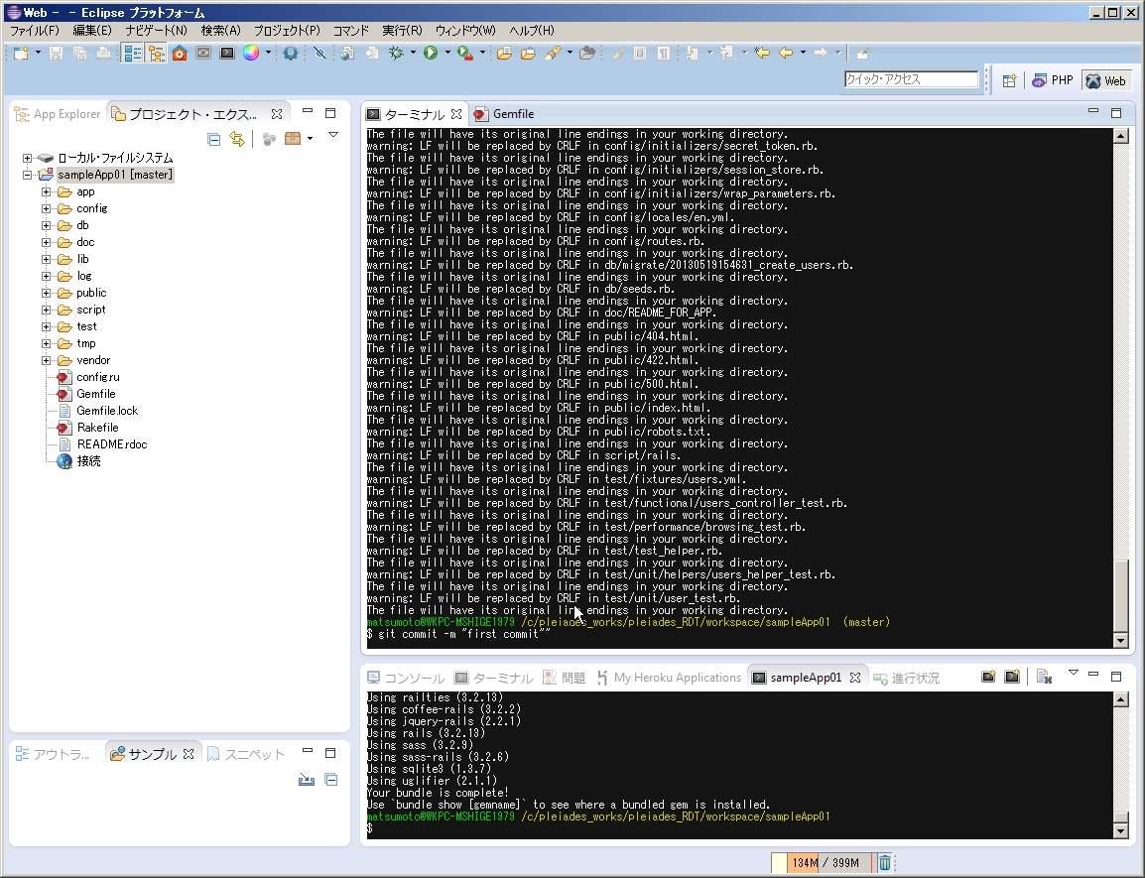Viewport: 1145px width, 878px height.
Task: Collapse the sampleApp01 [master] project
Action: [27, 175]
